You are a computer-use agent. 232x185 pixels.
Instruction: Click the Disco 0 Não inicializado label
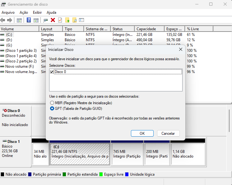point(15,125)
